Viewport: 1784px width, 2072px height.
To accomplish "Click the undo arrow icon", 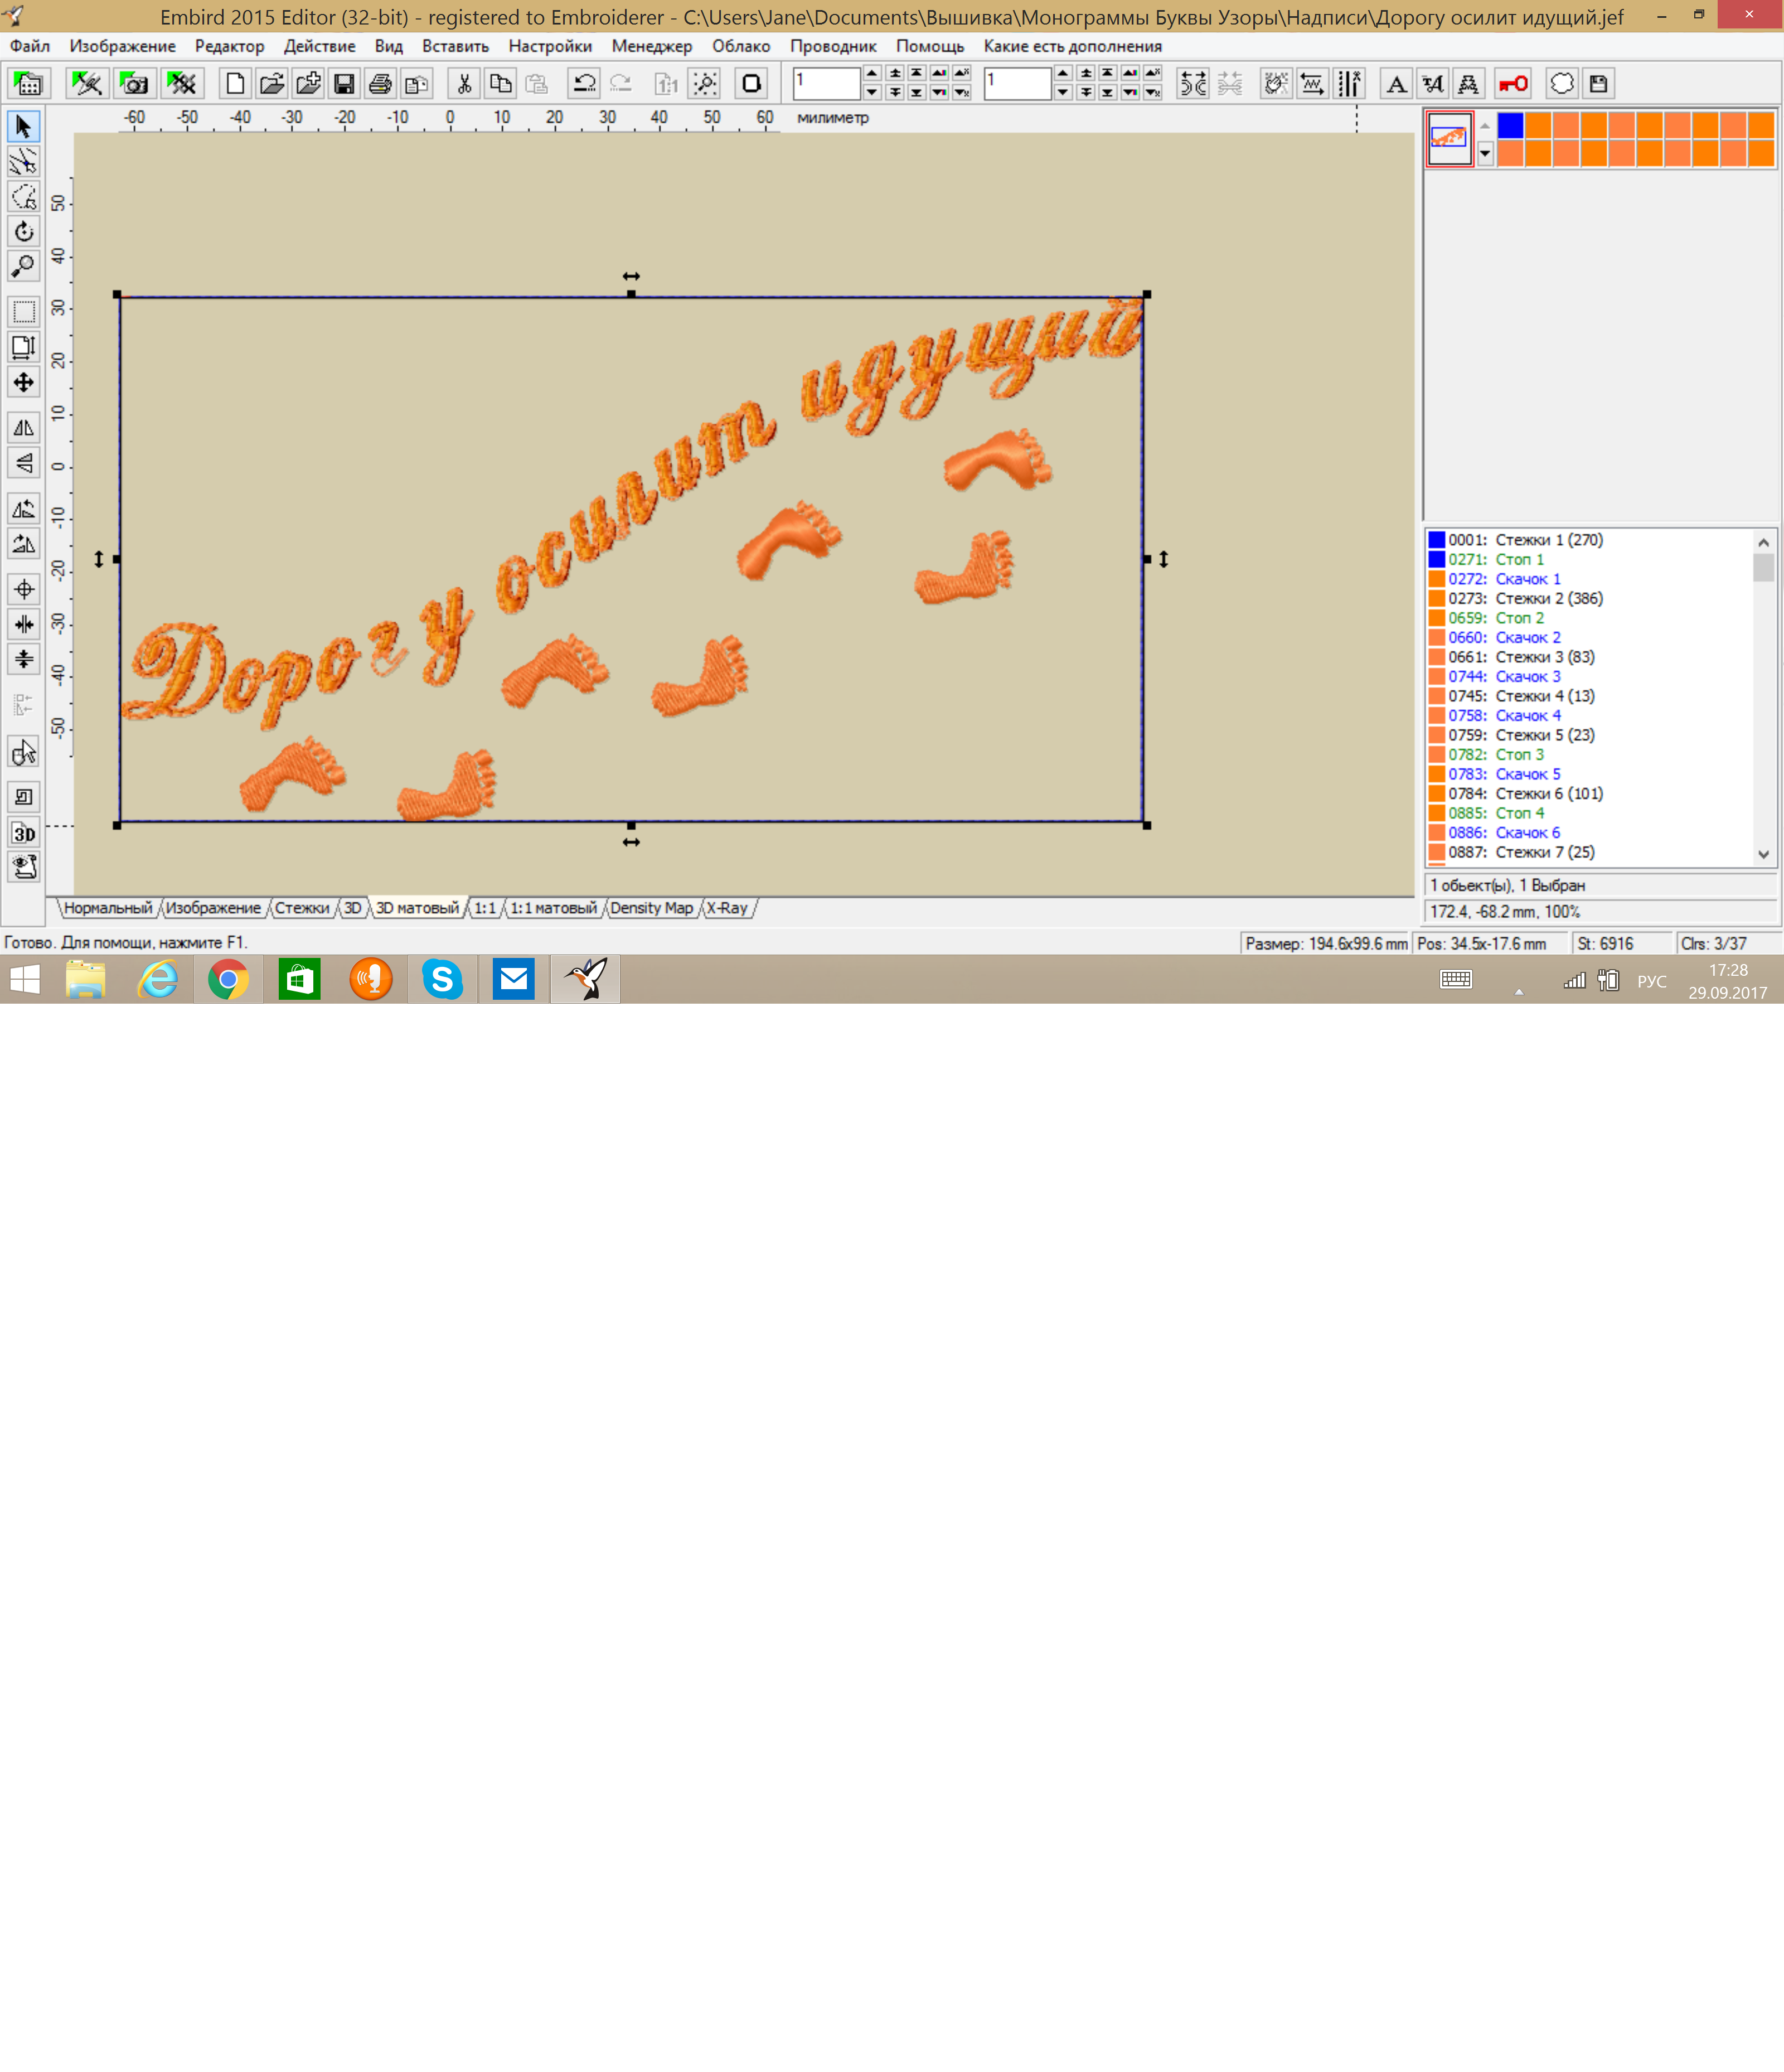I will click(584, 84).
